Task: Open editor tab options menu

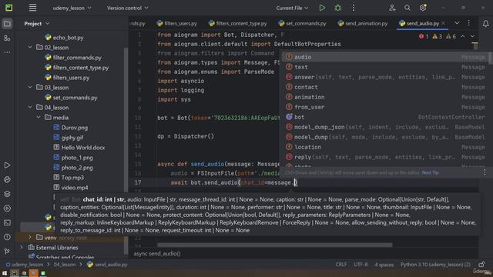Action: tap(469, 23)
